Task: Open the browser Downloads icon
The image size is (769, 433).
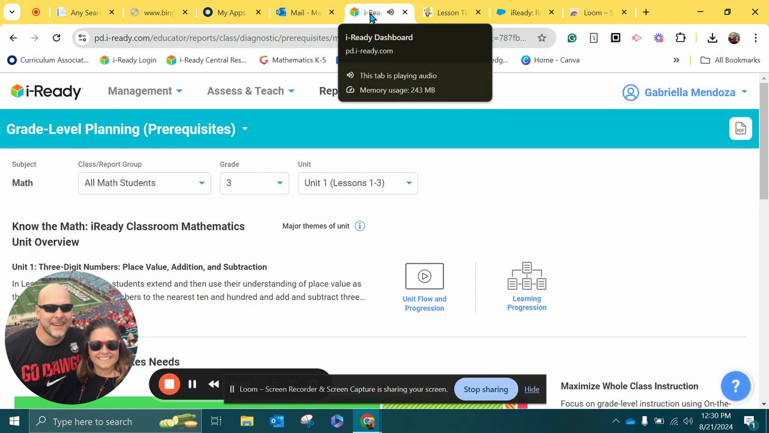Action: point(713,38)
